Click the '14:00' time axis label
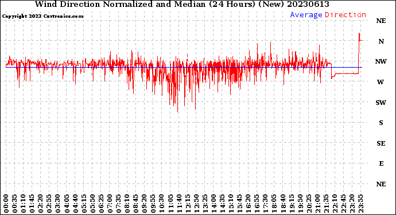The height and width of the screenshot is (215, 396). [213, 204]
